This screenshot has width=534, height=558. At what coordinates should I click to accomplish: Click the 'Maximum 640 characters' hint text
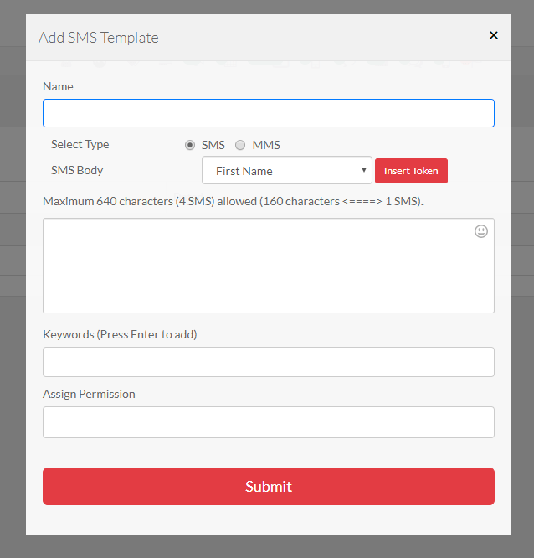(x=233, y=201)
